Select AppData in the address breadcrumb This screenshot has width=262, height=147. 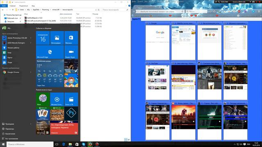(x=36, y=10)
